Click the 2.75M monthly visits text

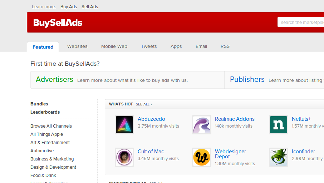tap(158, 126)
